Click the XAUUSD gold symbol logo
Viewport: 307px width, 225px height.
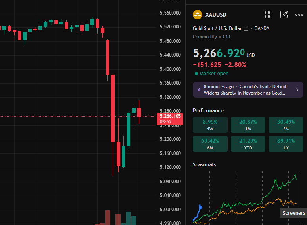pyautogui.click(x=198, y=15)
